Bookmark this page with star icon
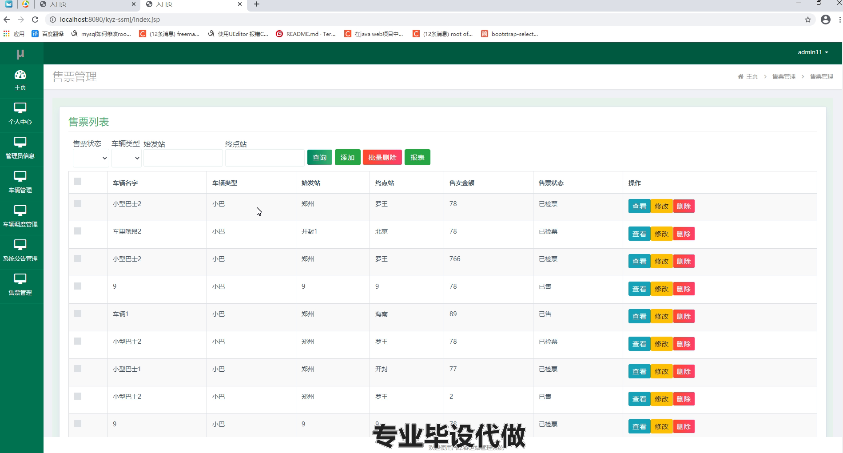This screenshot has width=843, height=453. click(x=808, y=20)
